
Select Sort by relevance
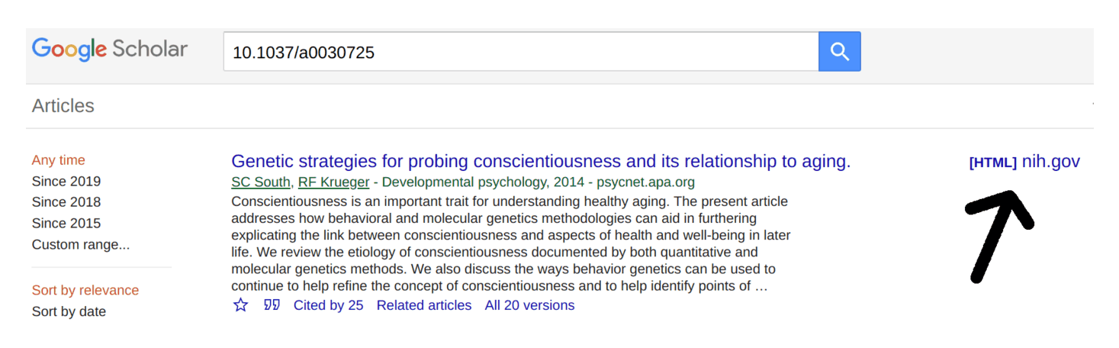[85, 291]
